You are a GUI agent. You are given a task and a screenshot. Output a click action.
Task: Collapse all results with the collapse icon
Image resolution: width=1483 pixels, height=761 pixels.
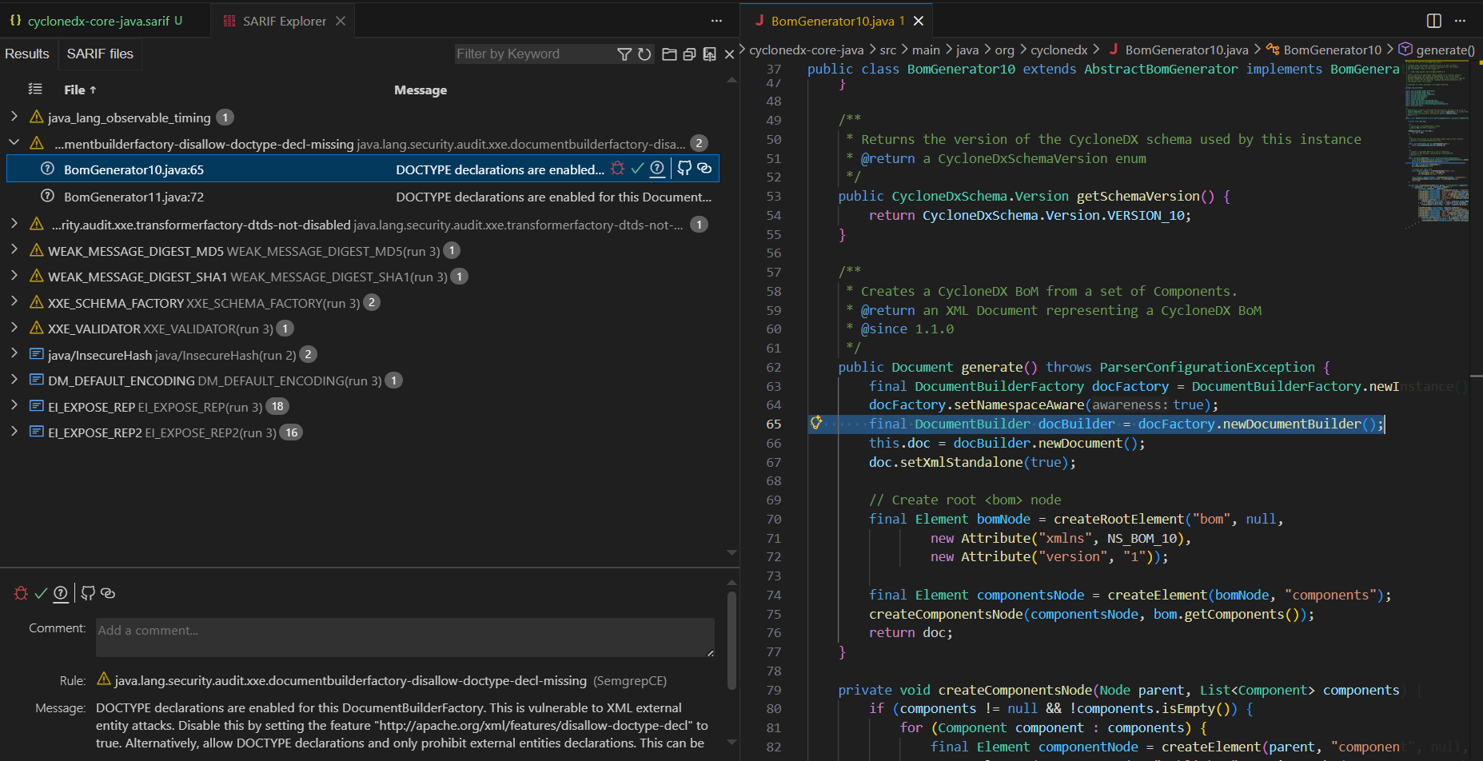689,54
